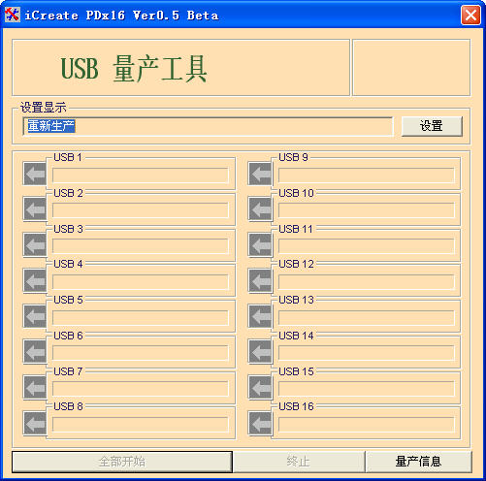
Task: Click the USB 7 status field
Action: click(x=141, y=389)
